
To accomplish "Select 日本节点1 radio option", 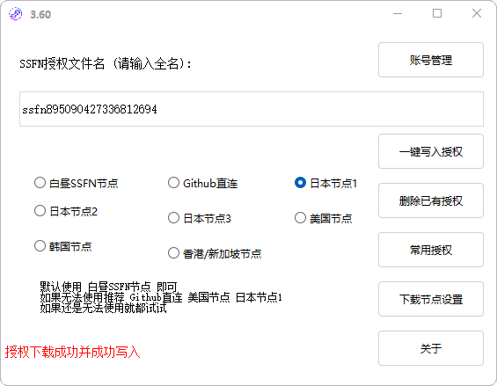I will (x=325, y=183).
